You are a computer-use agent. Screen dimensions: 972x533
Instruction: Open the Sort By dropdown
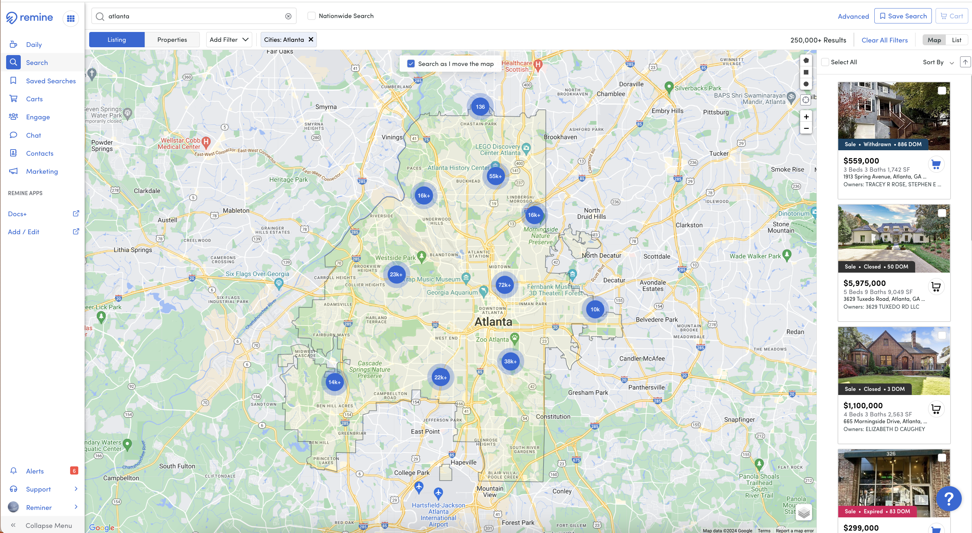click(938, 62)
